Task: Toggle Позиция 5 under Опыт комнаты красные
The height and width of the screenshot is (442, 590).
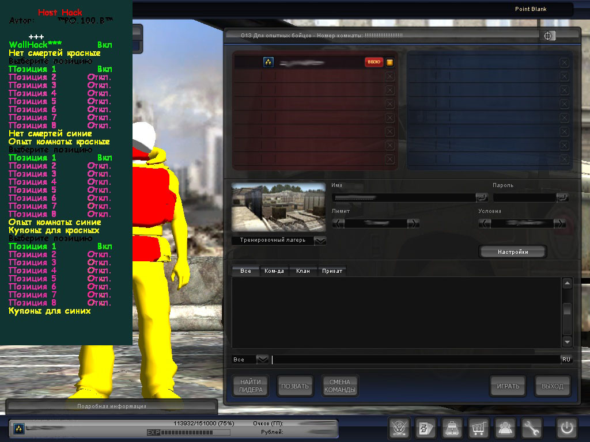Action: tap(60, 190)
